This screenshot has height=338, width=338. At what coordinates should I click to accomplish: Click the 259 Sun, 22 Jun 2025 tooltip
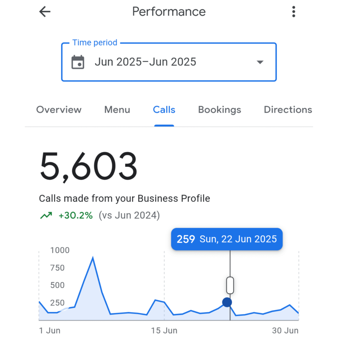[227, 239]
